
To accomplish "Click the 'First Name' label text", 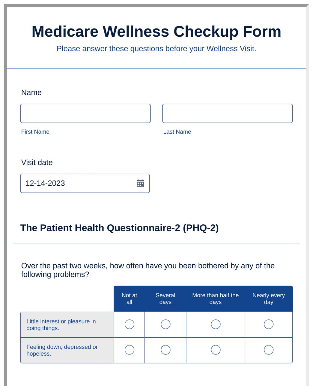I will click(x=35, y=132).
